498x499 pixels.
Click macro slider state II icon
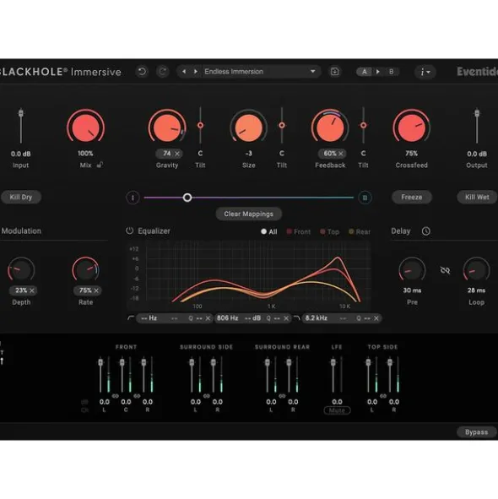click(365, 198)
